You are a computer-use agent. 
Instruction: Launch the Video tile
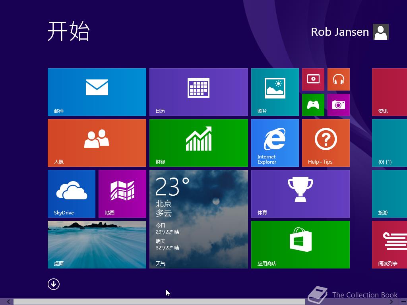coord(313,79)
